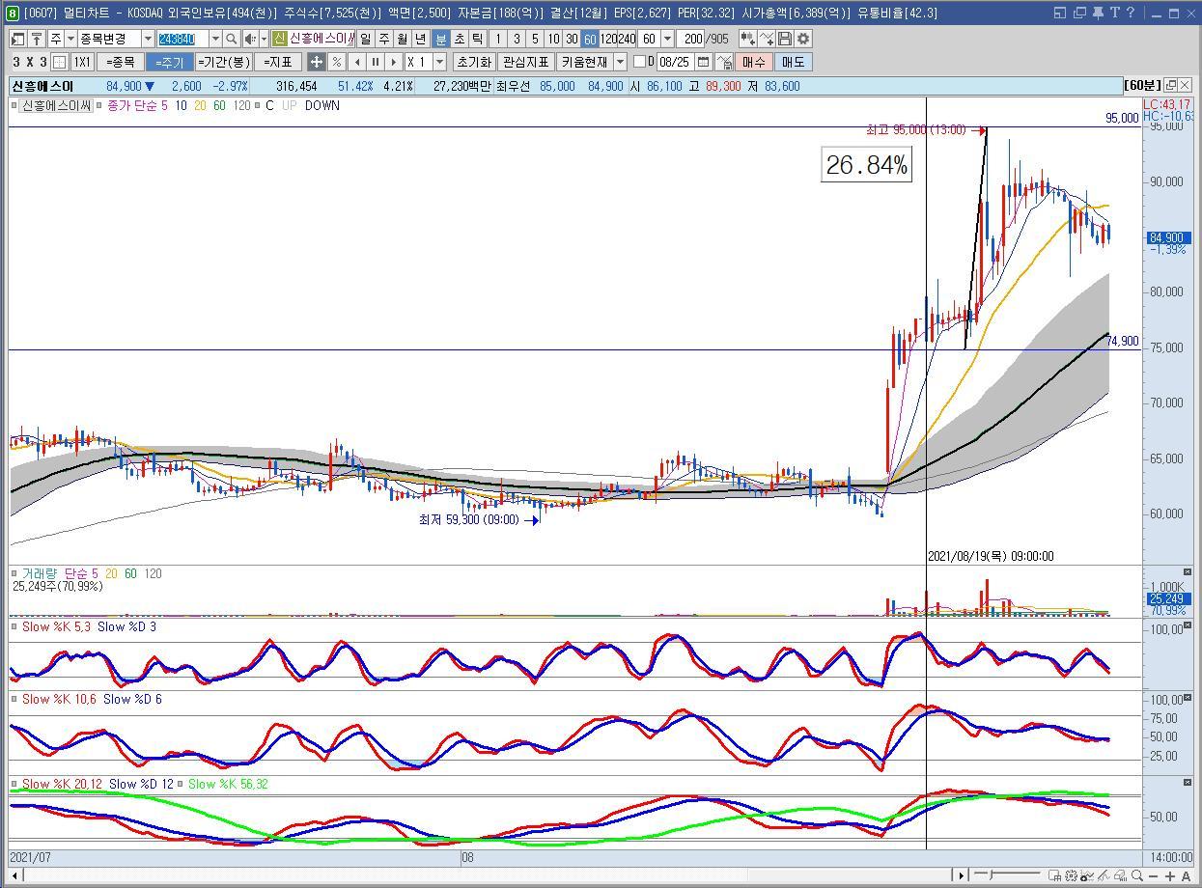
Task: Click the chart tool icon beside calendar
Action: 723,62
